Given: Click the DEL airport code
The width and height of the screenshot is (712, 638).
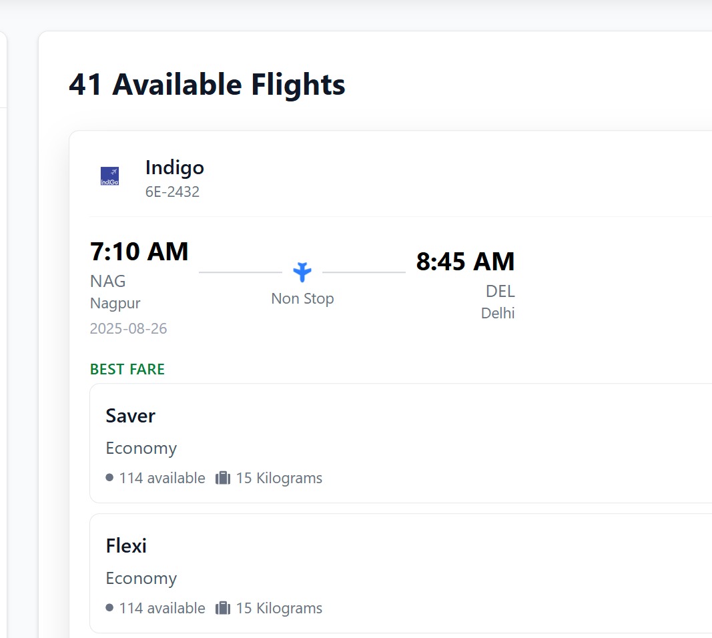Looking at the screenshot, I should point(500,291).
